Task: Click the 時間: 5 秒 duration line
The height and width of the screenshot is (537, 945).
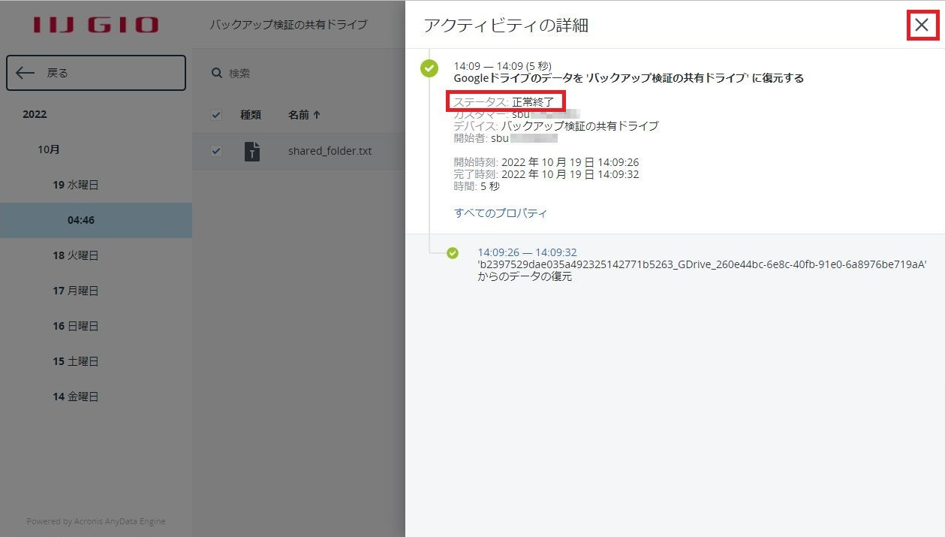Action: point(477,186)
